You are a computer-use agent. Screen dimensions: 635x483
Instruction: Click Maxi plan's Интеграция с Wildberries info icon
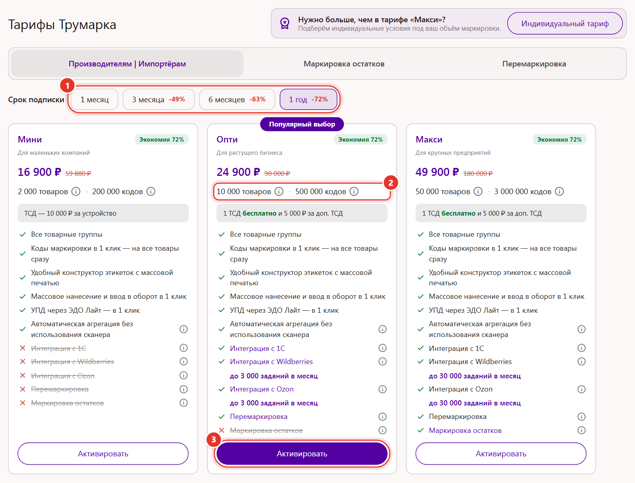point(581,361)
